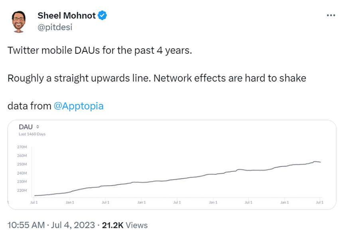Click the 10:55 AM · Jul 4, 2023 timestamp

click(x=51, y=225)
